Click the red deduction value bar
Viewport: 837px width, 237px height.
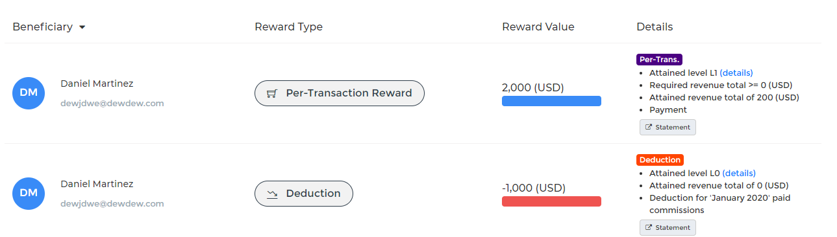[x=551, y=201]
